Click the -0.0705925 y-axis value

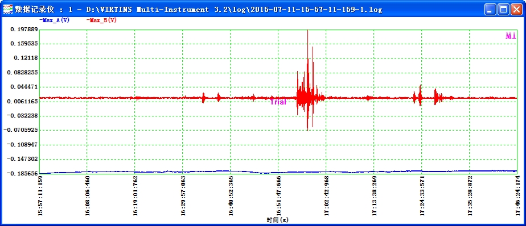coord(20,130)
